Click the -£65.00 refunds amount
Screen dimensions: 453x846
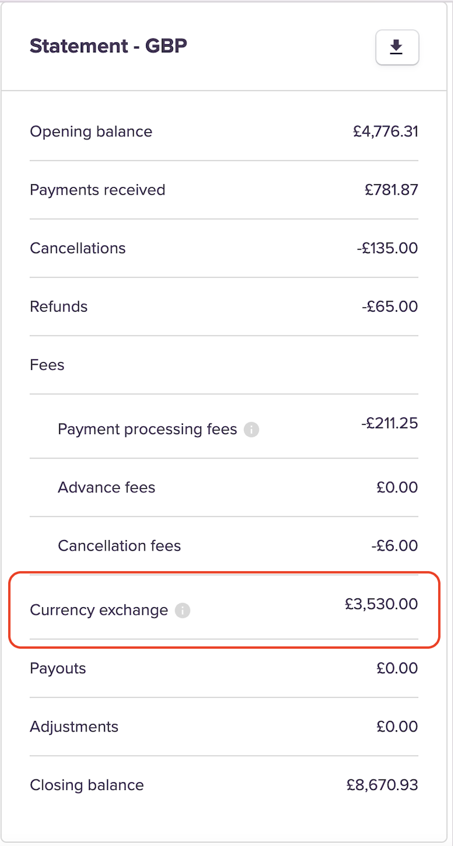click(x=390, y=307)
